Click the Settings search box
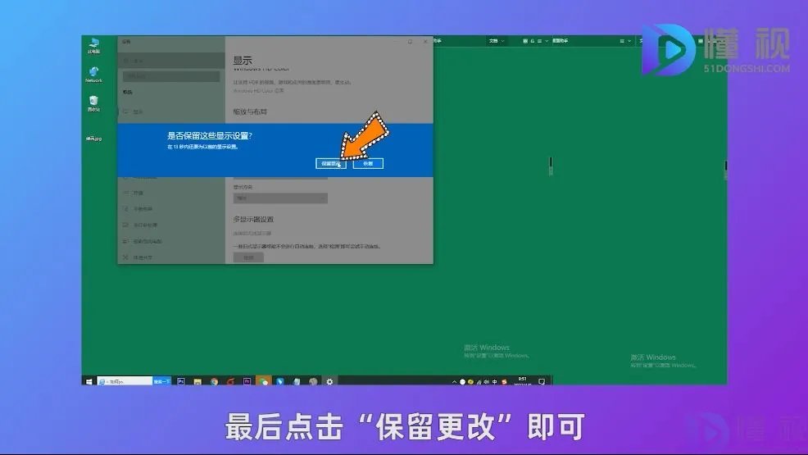The width and height of the screenshot is (808, 455). tap(171, 76)
